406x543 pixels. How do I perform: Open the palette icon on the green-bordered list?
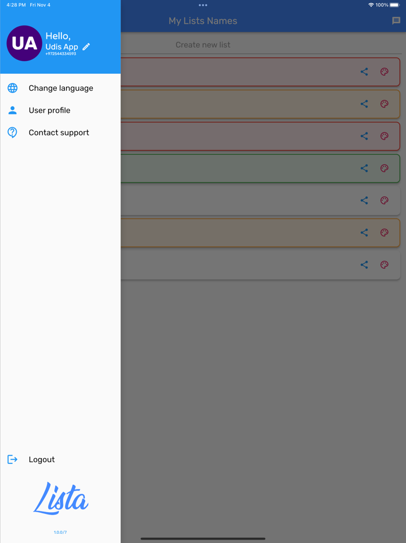click(x=384, y=168)
